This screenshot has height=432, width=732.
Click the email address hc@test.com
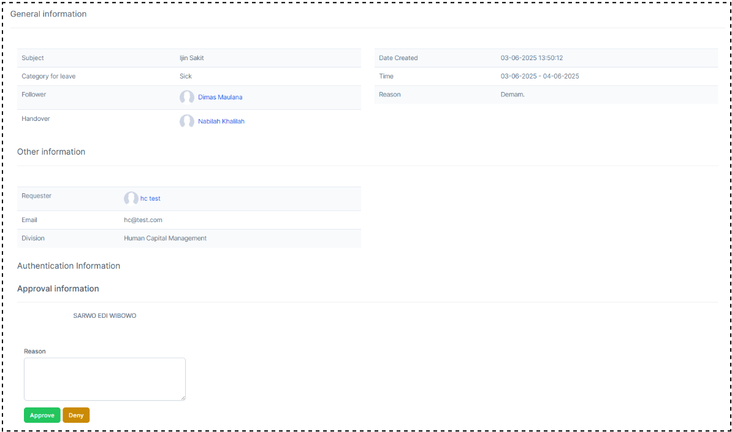[143, 220]
